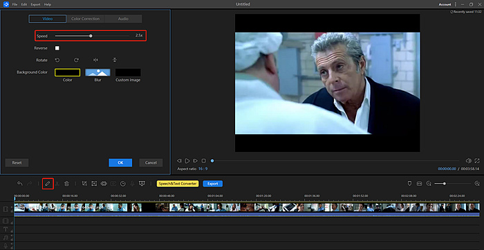Open the Duration clock icon
The height and width of the screenshot is (250, 484).
click(123, 184)
